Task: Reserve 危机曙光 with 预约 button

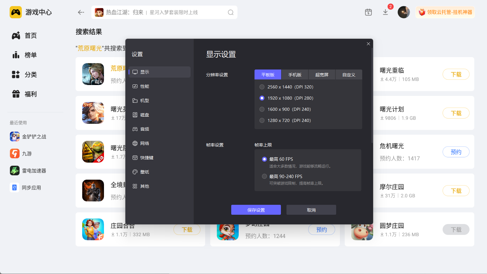Action: coord(456,152)
